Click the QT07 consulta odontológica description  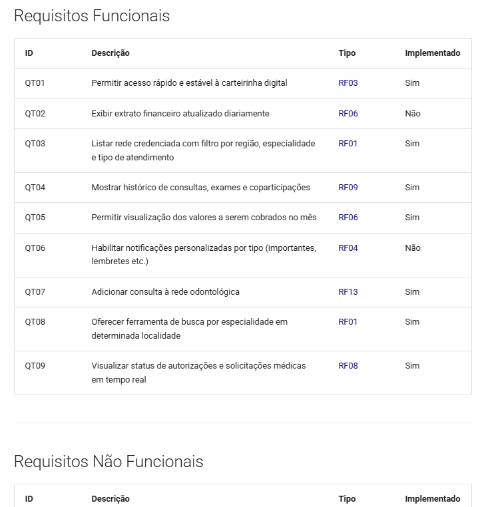[165, 292]
